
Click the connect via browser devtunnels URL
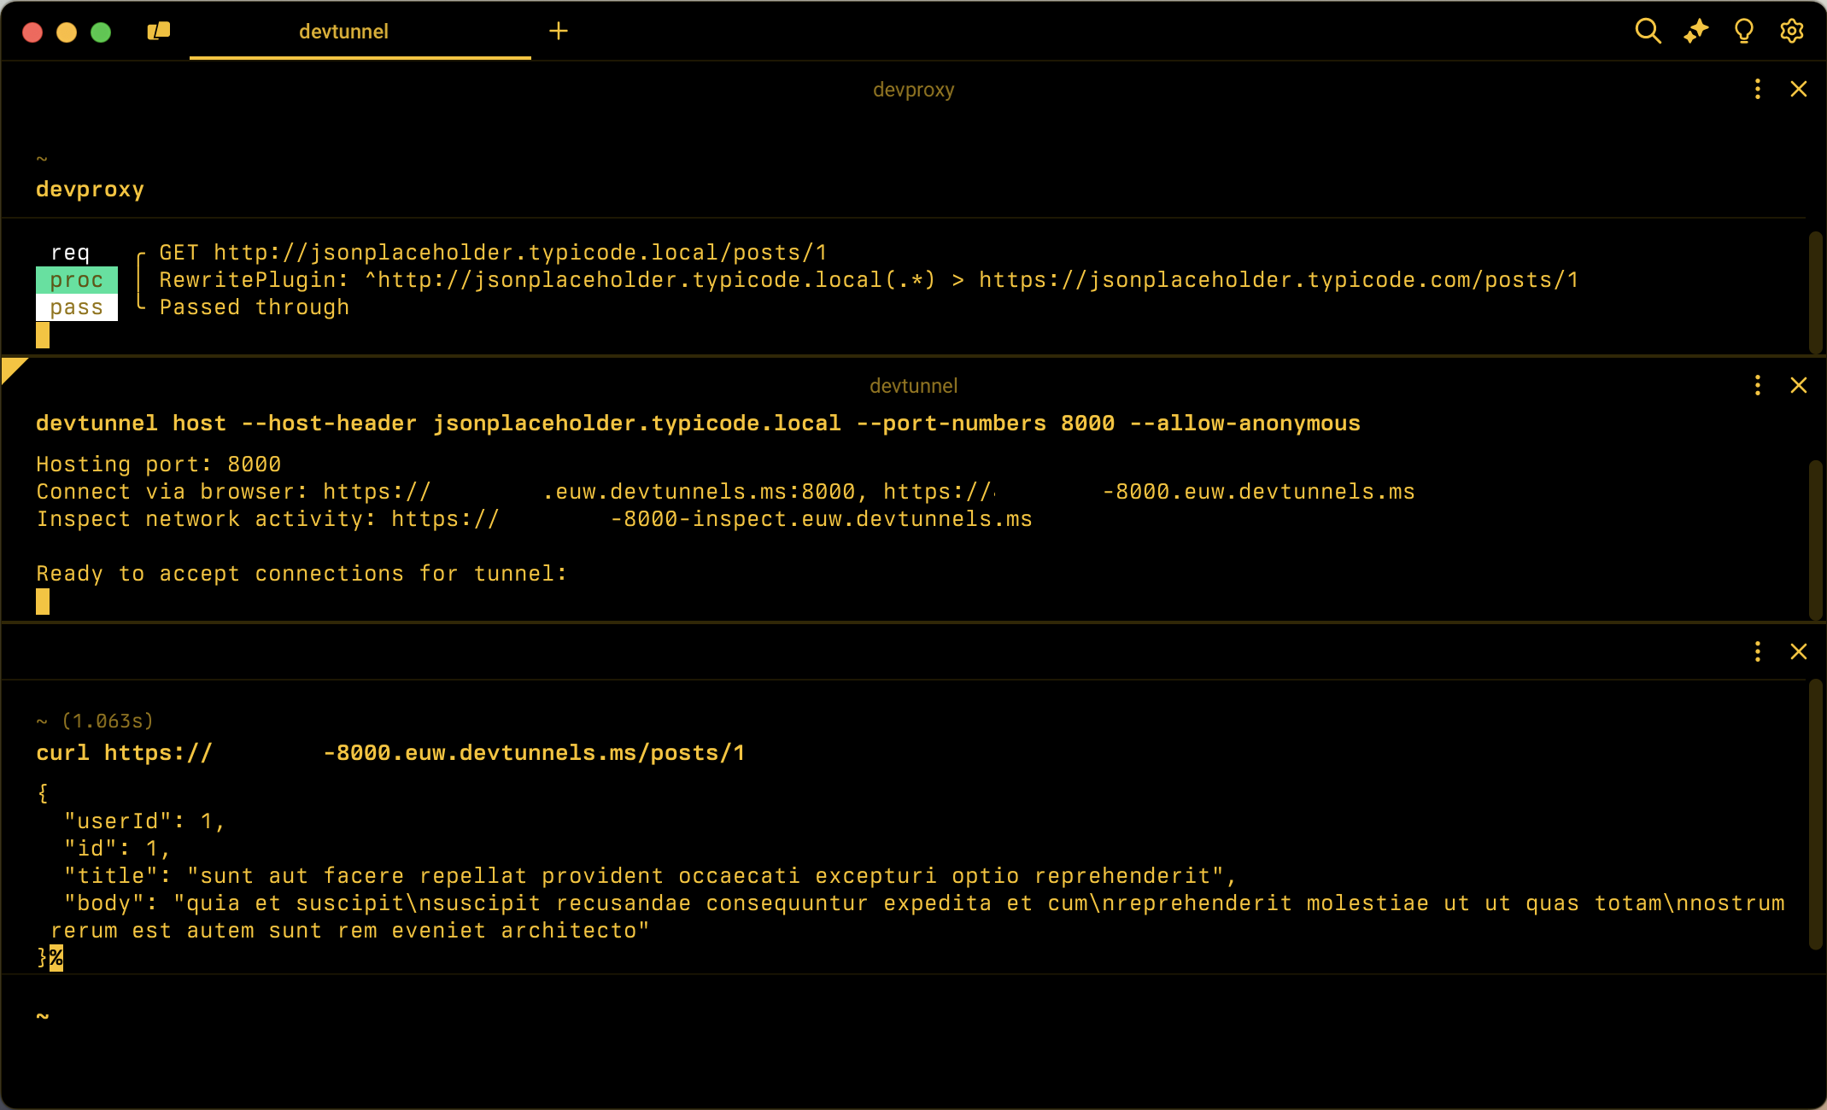(x=589, y=491)
